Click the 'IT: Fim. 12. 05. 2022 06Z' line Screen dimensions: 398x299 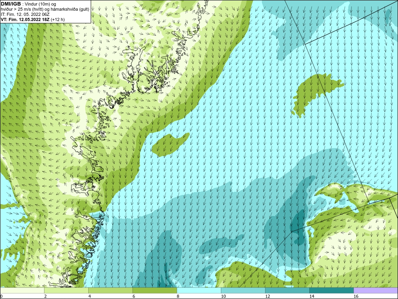pos(25,14)
